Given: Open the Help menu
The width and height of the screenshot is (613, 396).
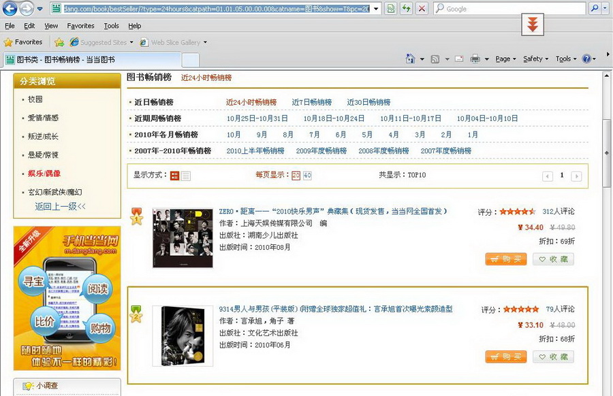Looking at the screenshot, I should click(x=134, y=26).
